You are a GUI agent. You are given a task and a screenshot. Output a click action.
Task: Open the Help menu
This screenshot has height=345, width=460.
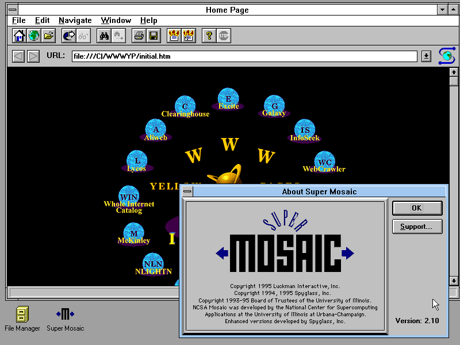pos(149,20)
